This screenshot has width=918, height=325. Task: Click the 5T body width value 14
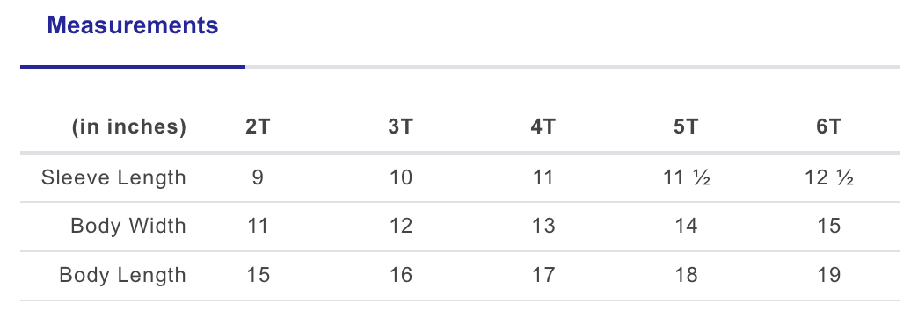(x=686, y=227)
